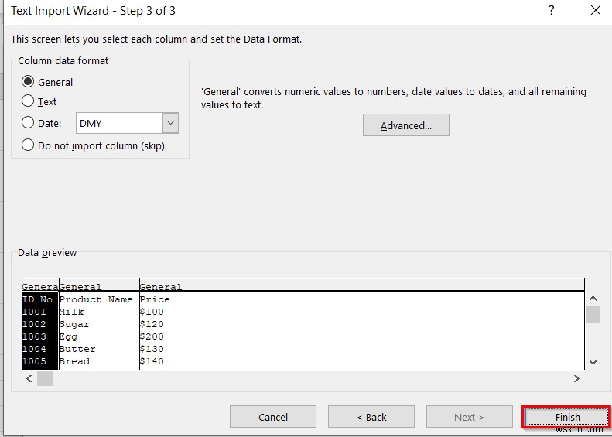Viewport: 612px width, 437px height.
Task: Close the Text Import Wizard dialog
Action: point(596,10)
